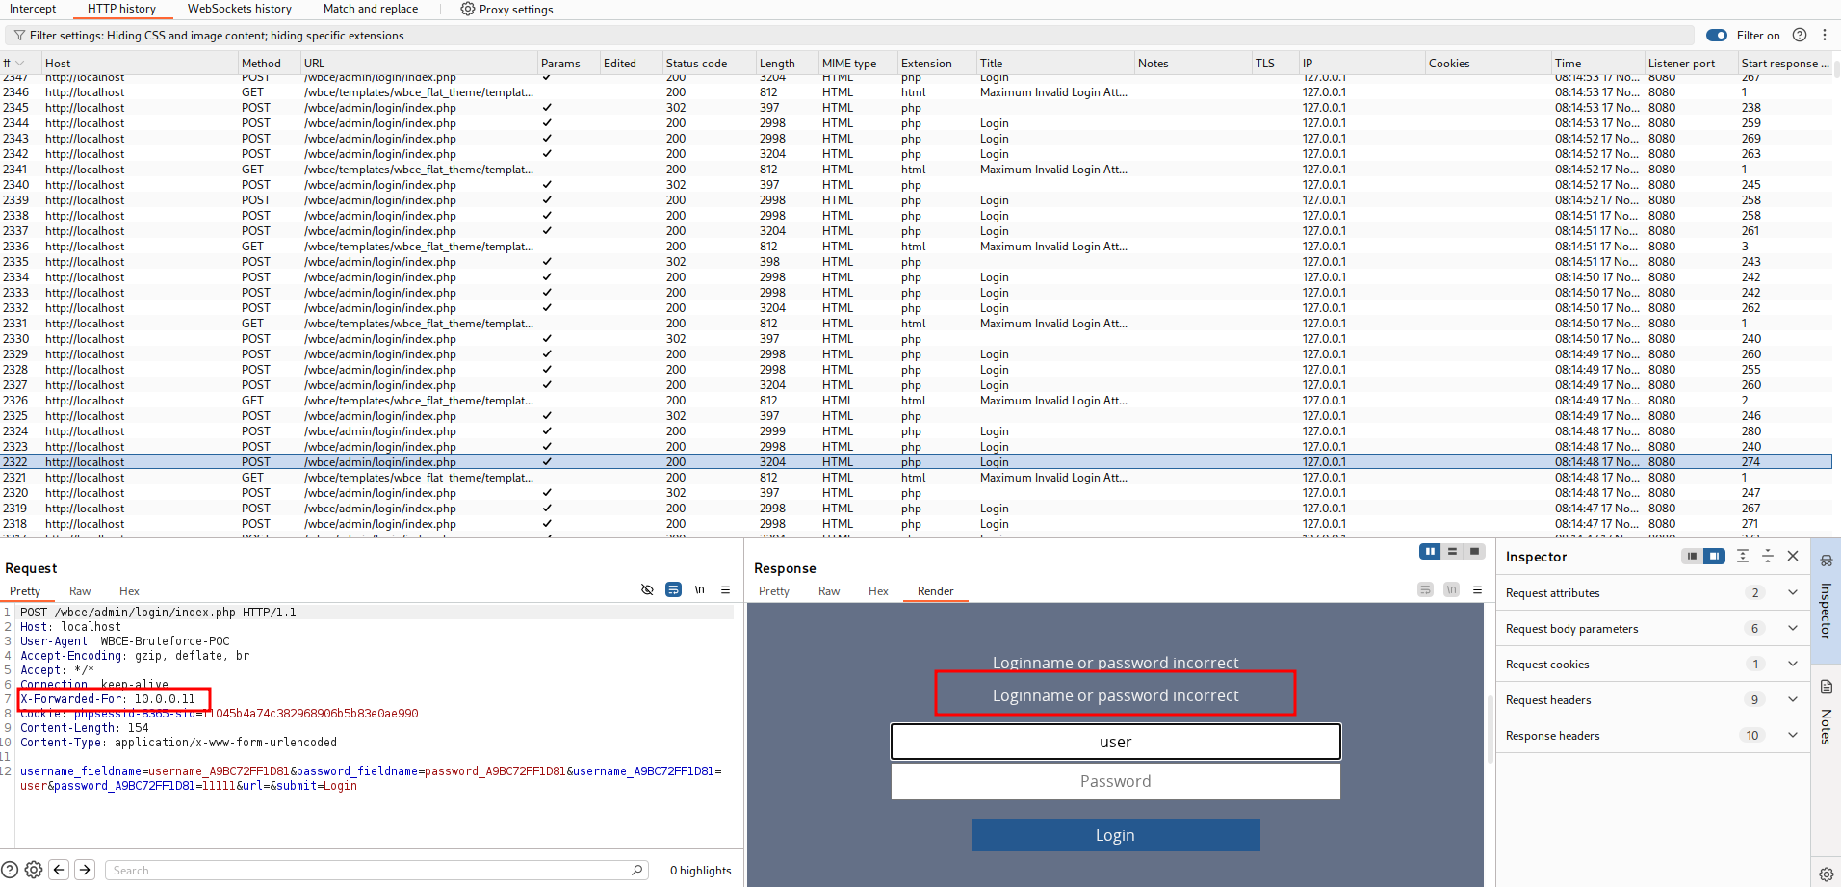Select history row number 2318
The width and height of the screenshot is (1841, 887).
pos(916,524)
